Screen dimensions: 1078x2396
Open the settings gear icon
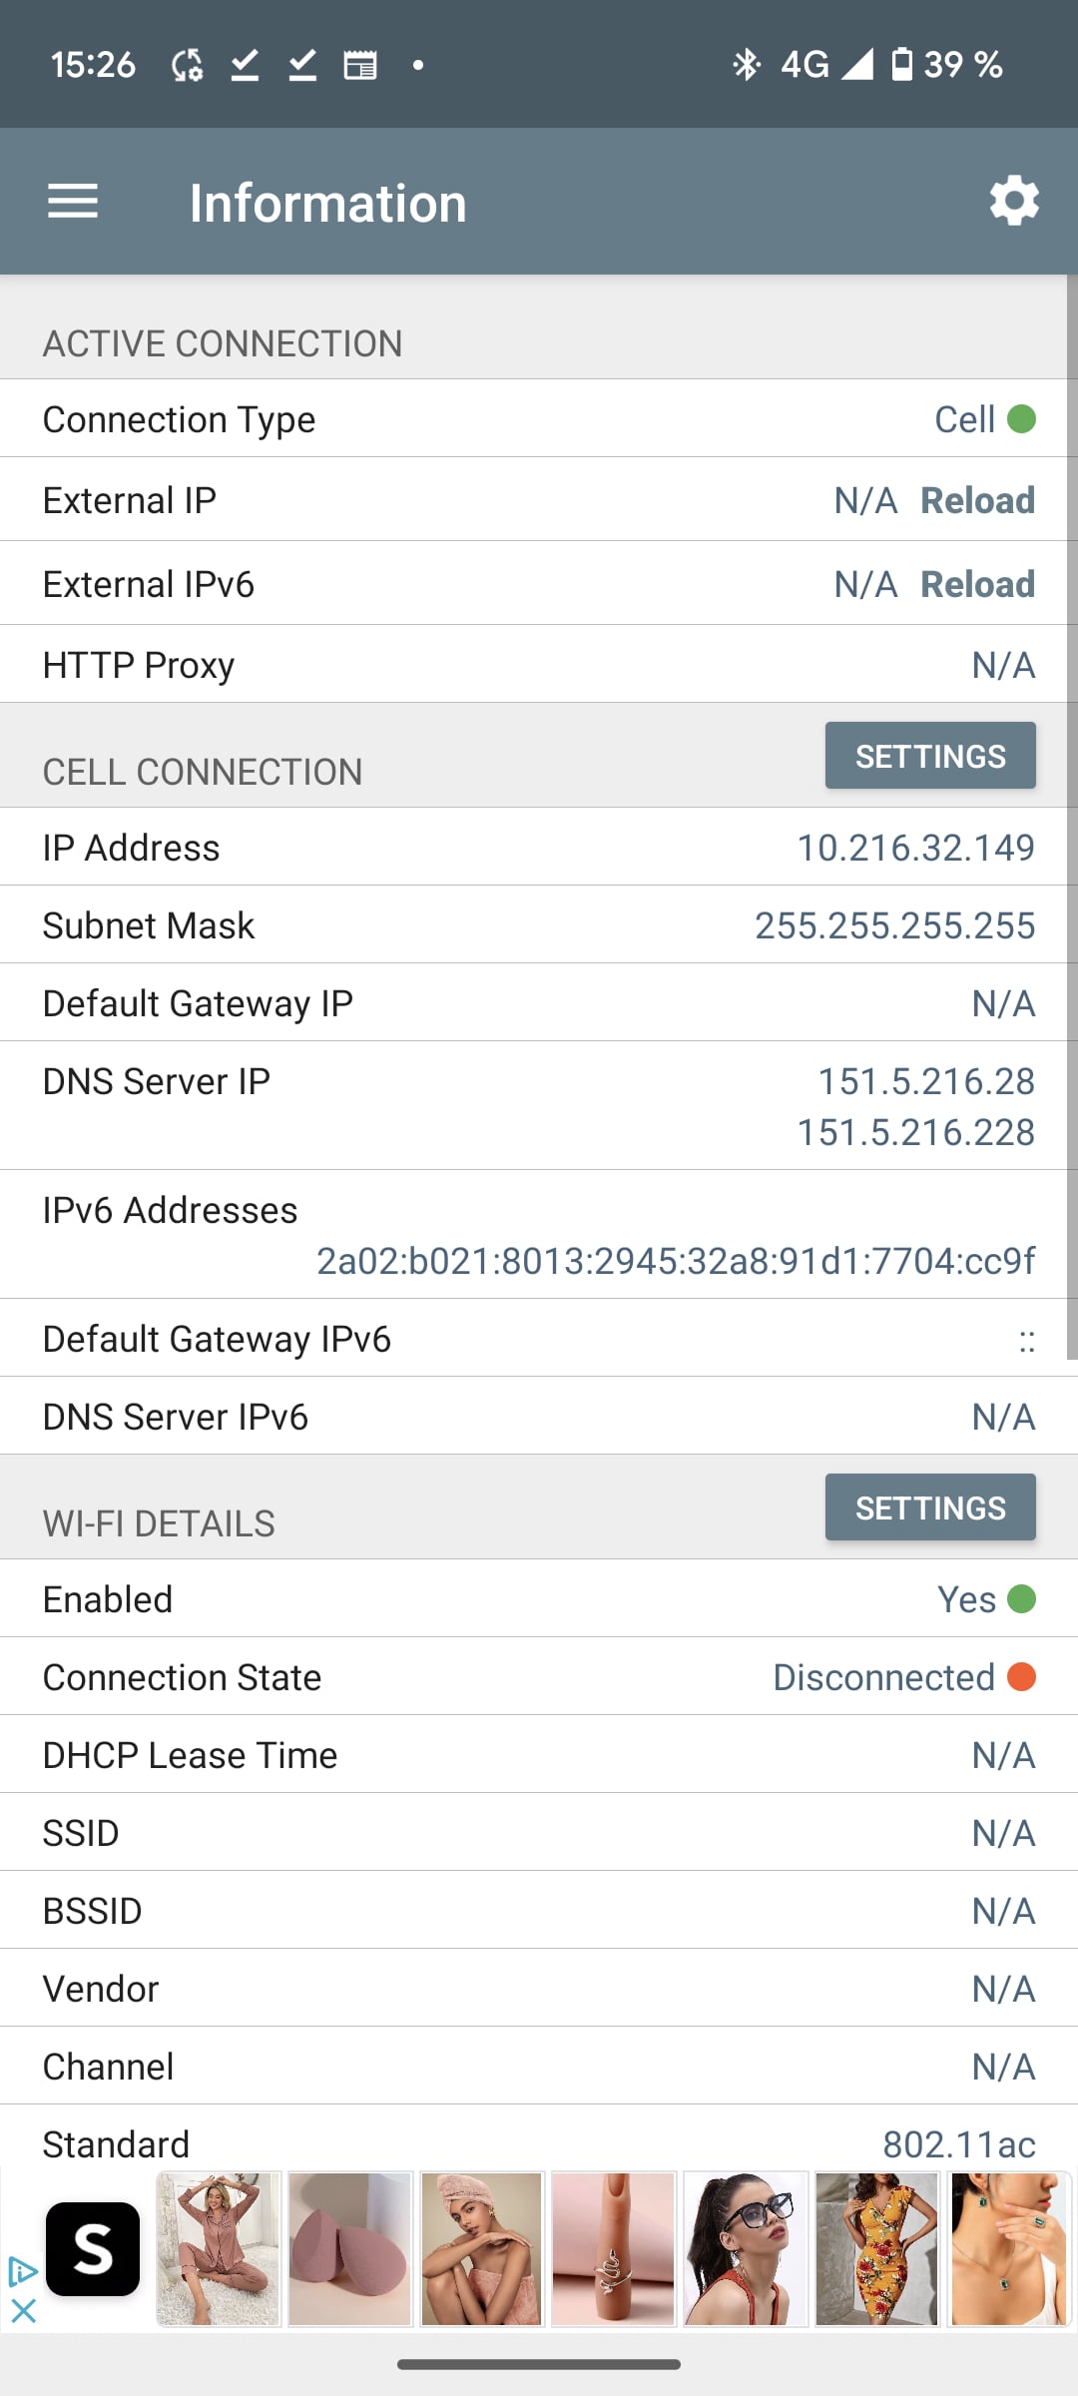[x=1014, y=202]
